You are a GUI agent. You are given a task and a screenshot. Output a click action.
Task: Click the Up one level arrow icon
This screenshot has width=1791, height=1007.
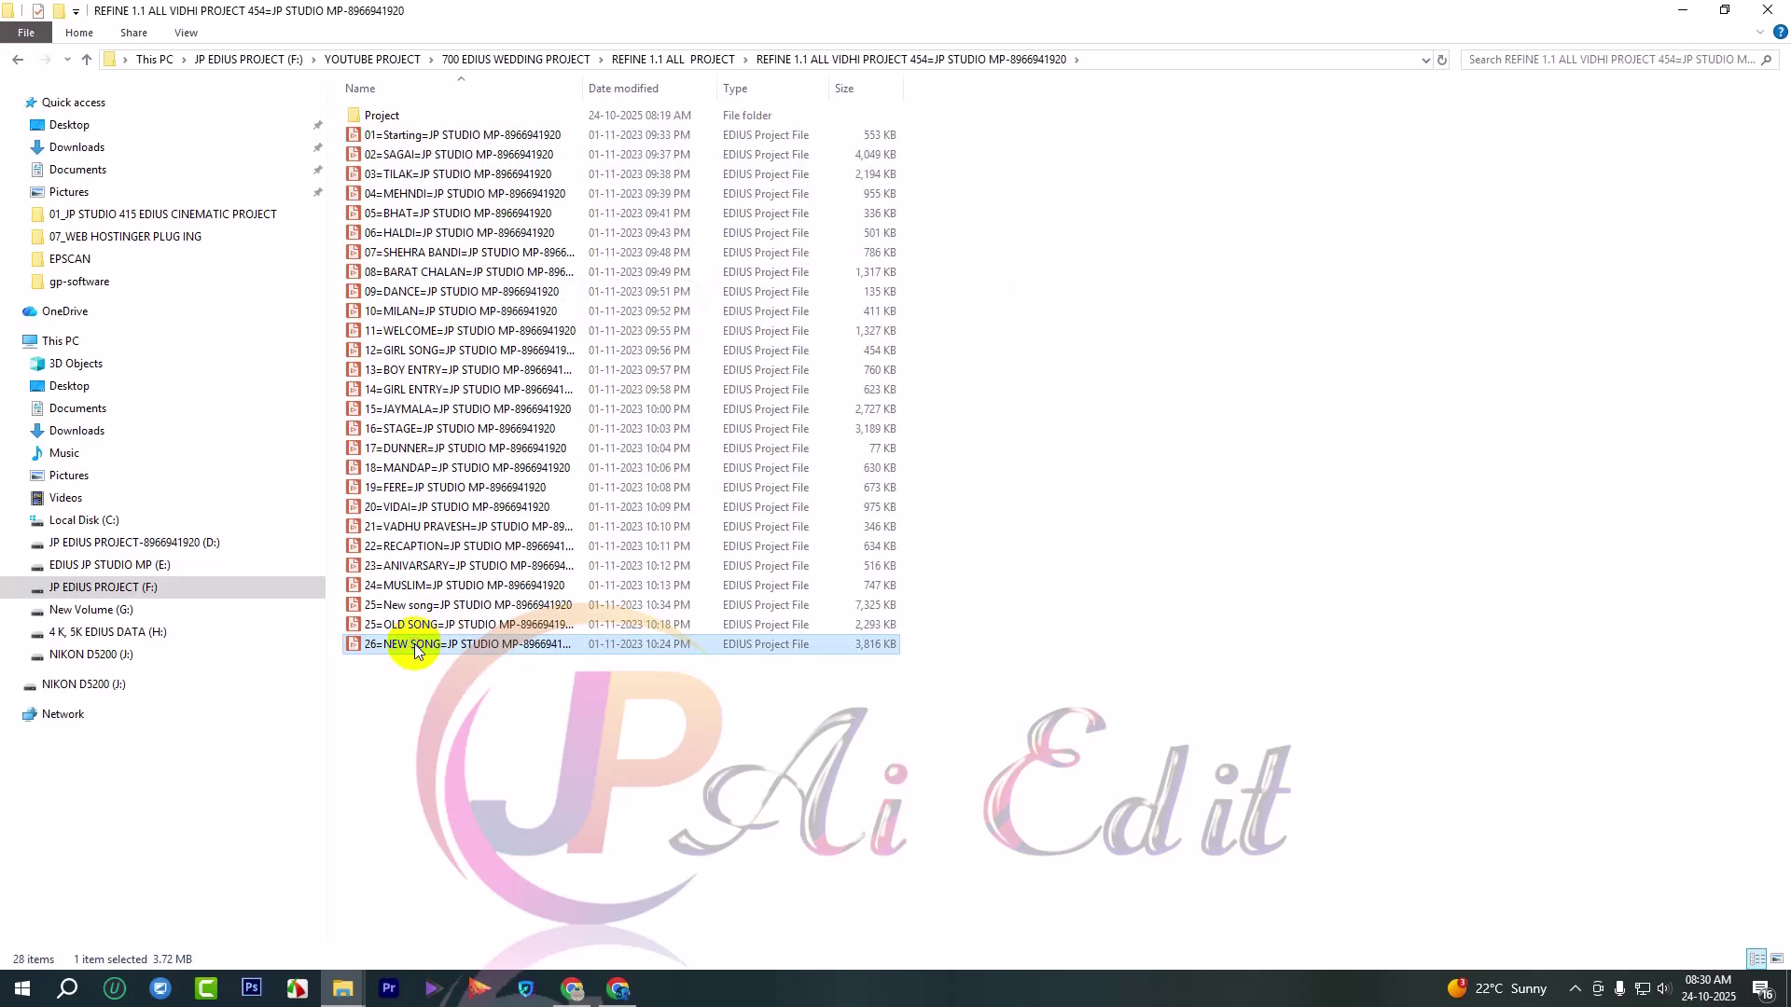point(87,60)
